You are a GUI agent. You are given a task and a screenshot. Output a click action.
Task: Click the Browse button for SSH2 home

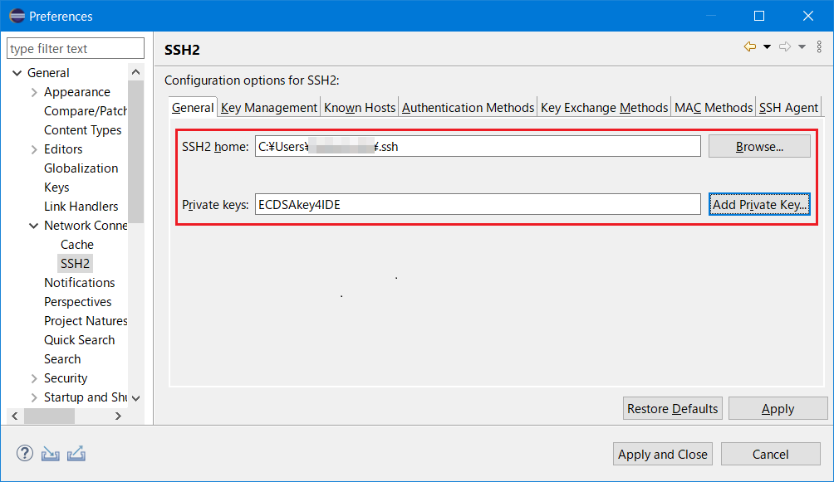(x=758, y=145)
